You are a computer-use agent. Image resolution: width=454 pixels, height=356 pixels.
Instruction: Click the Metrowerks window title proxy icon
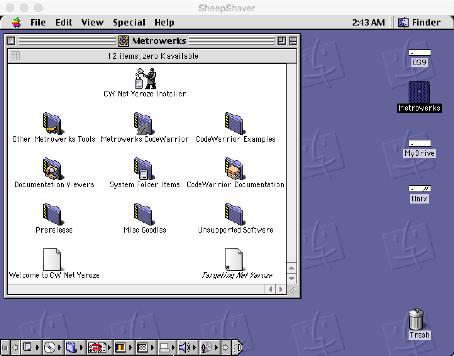(x=124, y=41)
